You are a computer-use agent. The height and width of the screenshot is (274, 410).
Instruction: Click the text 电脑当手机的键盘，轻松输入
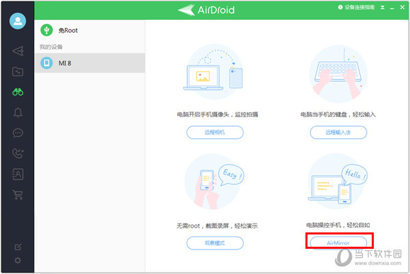[338, 115]
